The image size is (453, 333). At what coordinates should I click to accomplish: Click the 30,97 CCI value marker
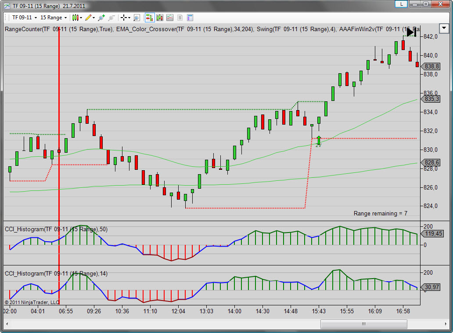431,287
